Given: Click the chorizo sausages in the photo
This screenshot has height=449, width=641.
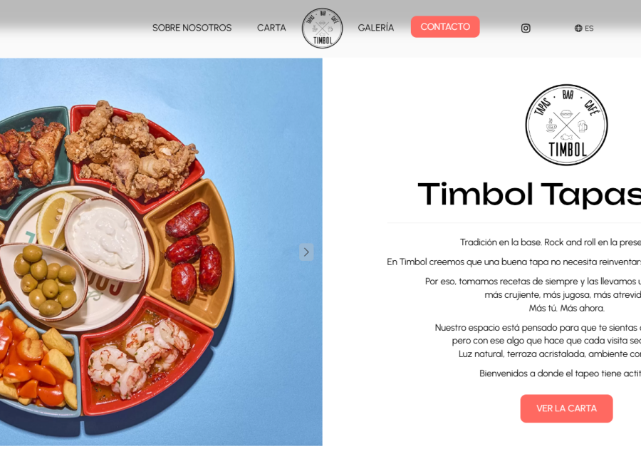Looking at the screenshot, I should pos(193,251).
